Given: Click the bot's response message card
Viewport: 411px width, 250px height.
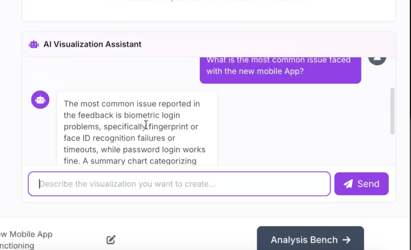Looking at the screenshot, I should click(137, 128).
